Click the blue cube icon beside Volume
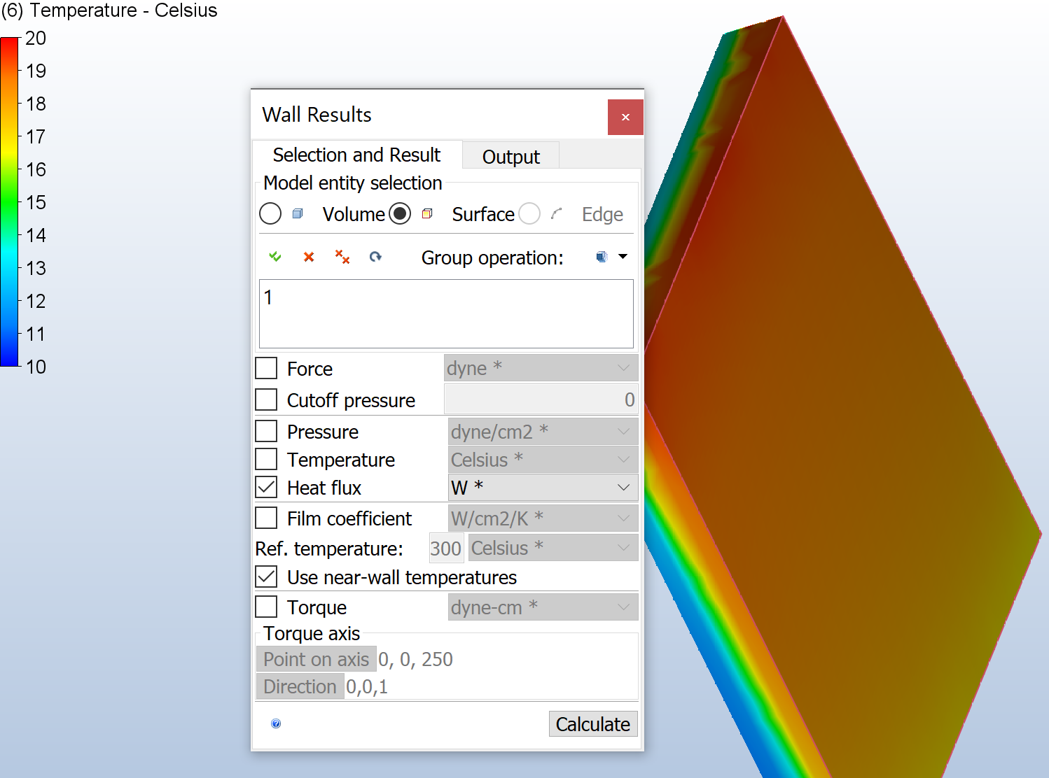 (298, 213)
